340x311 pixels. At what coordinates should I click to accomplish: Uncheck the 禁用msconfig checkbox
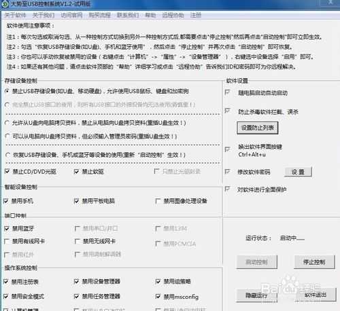[158, 296]
